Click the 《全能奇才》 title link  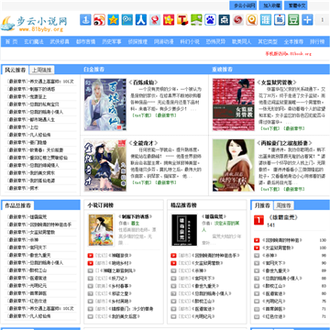click(x=143, y=143)
